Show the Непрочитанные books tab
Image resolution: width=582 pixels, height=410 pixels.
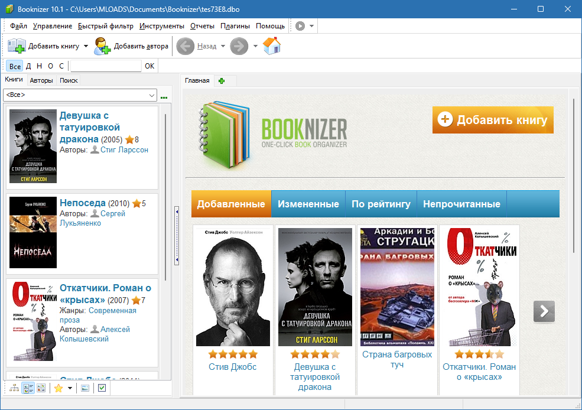click(x=461, y=204)
